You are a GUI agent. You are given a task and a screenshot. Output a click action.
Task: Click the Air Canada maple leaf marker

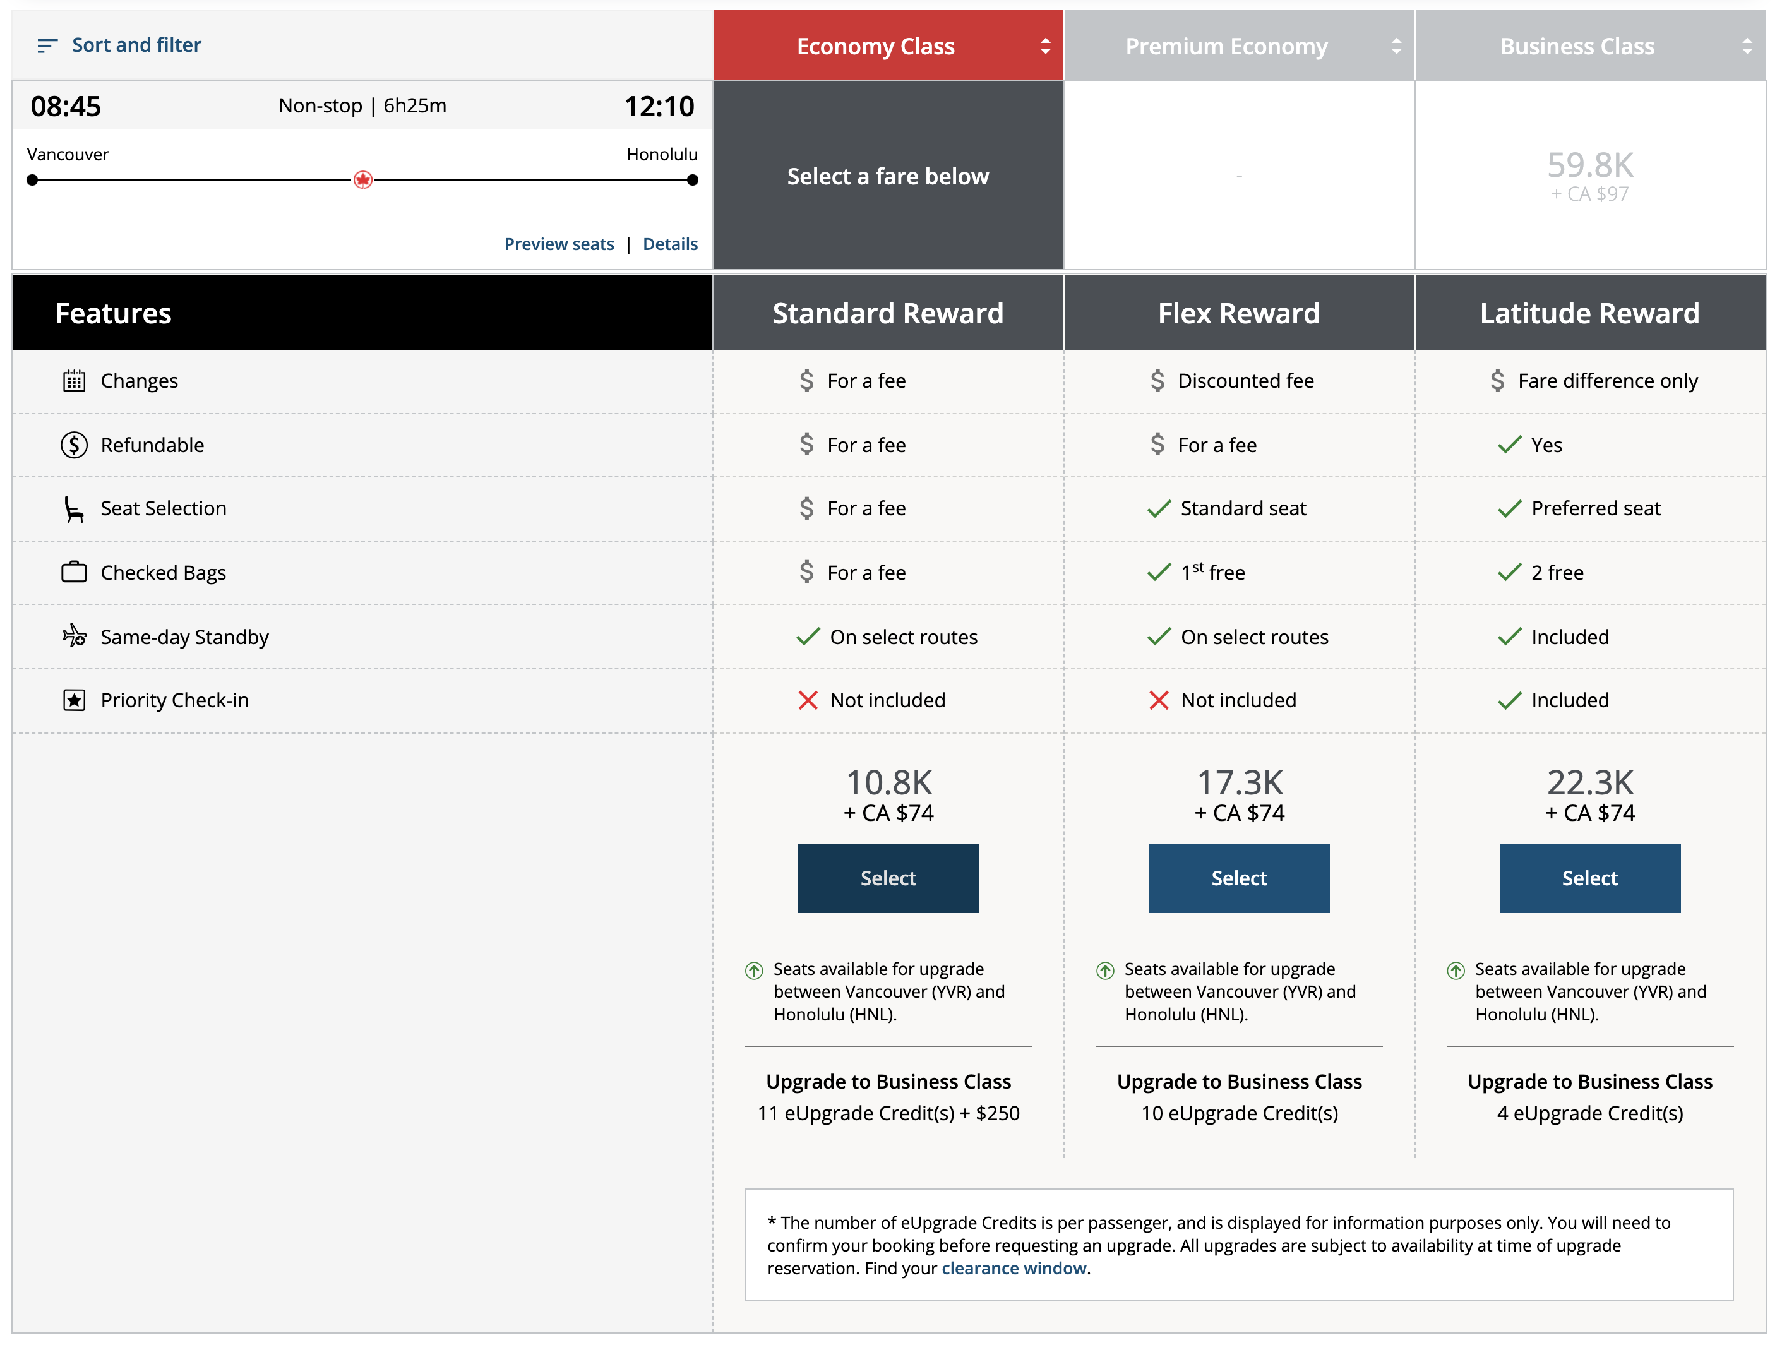pos(362,179)
